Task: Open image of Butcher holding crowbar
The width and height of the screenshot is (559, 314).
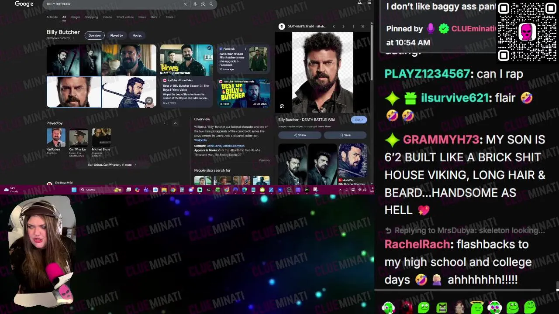Action: (129, 92)
